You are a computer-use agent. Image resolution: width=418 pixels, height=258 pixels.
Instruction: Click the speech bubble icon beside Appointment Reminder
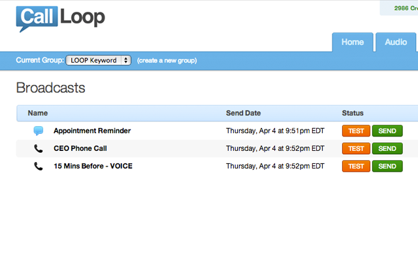coord(39,131)
